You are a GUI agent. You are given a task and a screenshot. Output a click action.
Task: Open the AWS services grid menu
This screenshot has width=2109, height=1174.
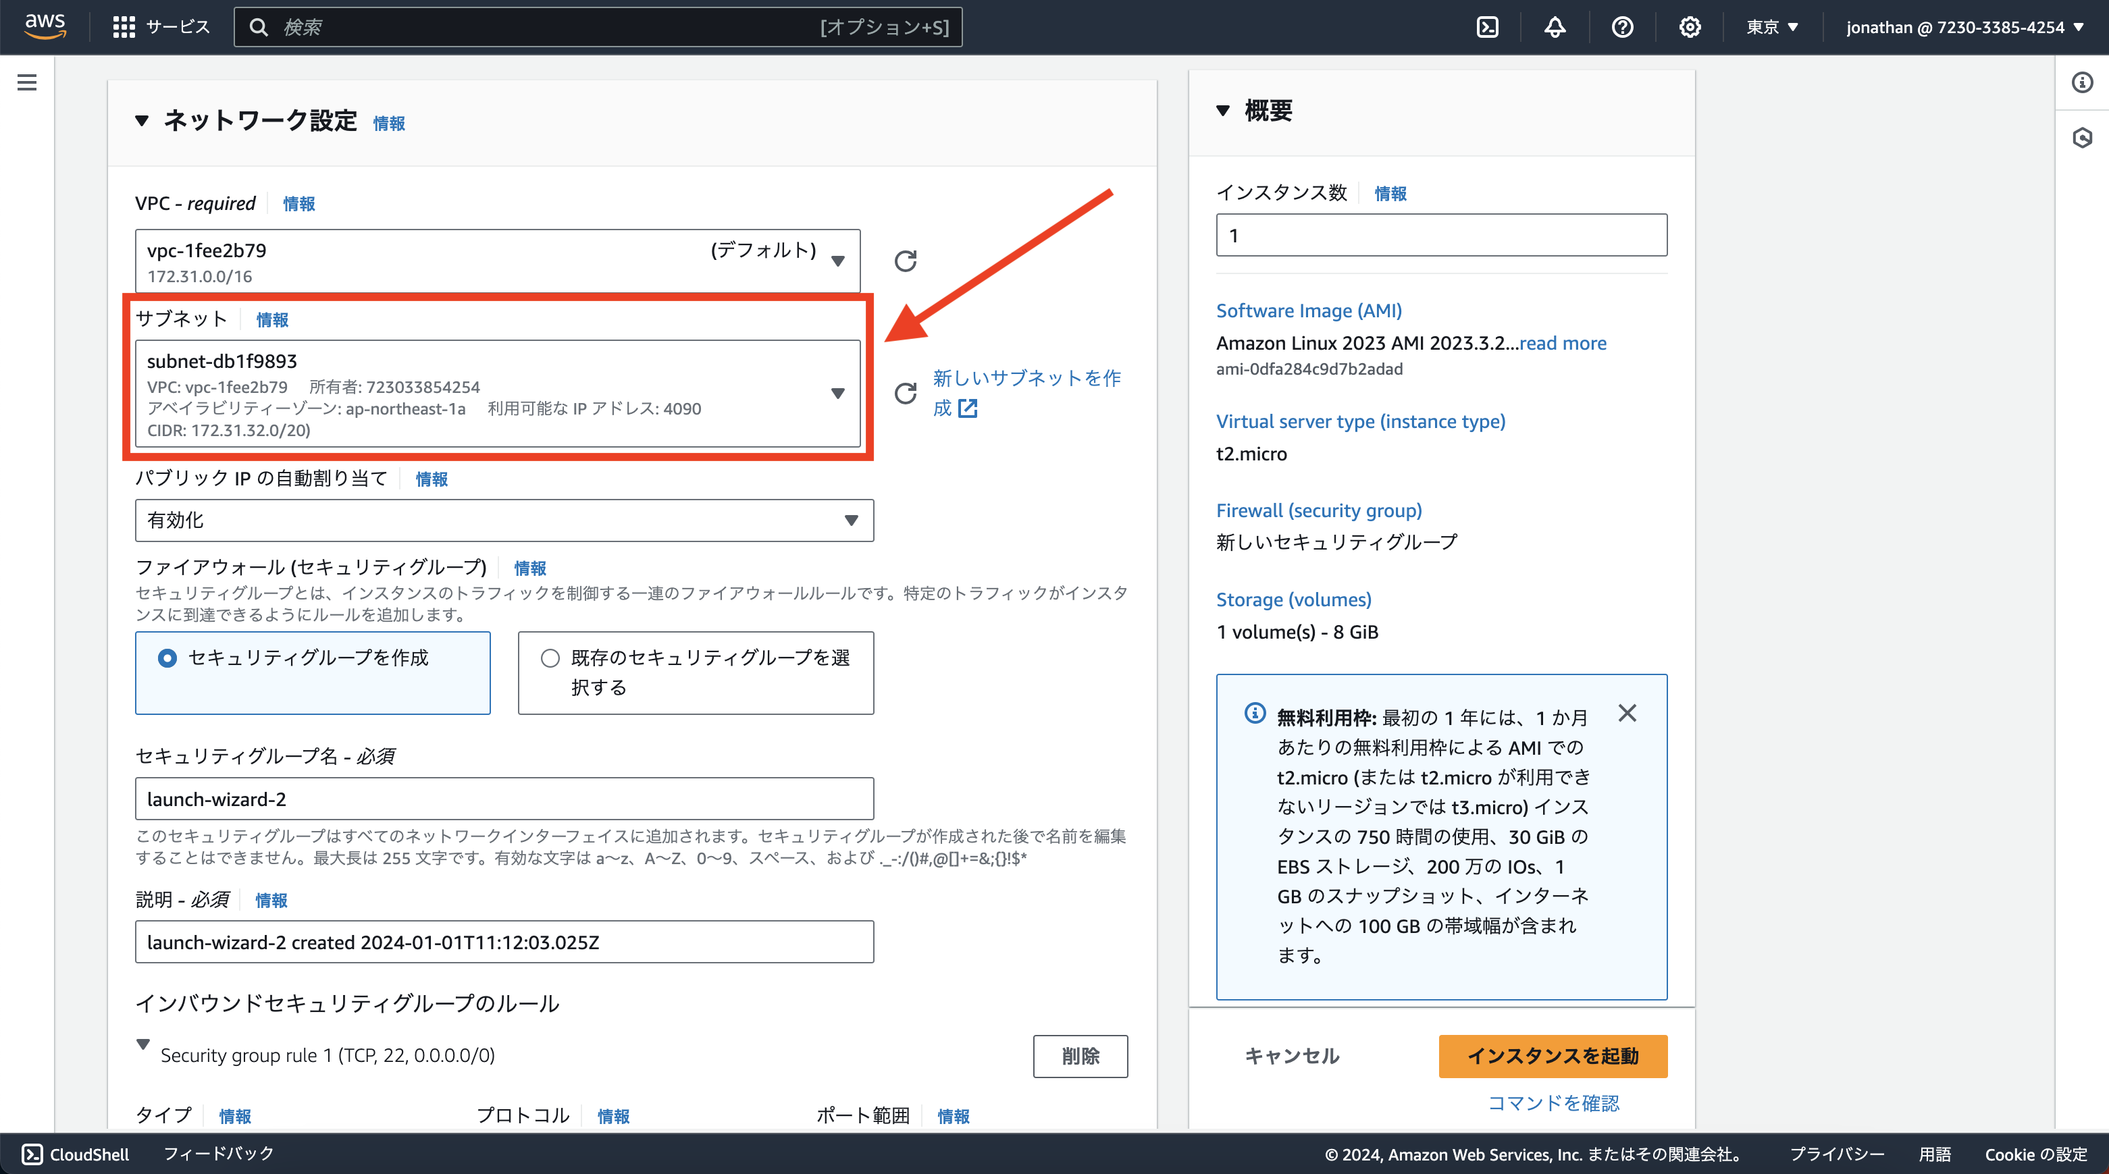pos(123,26)
